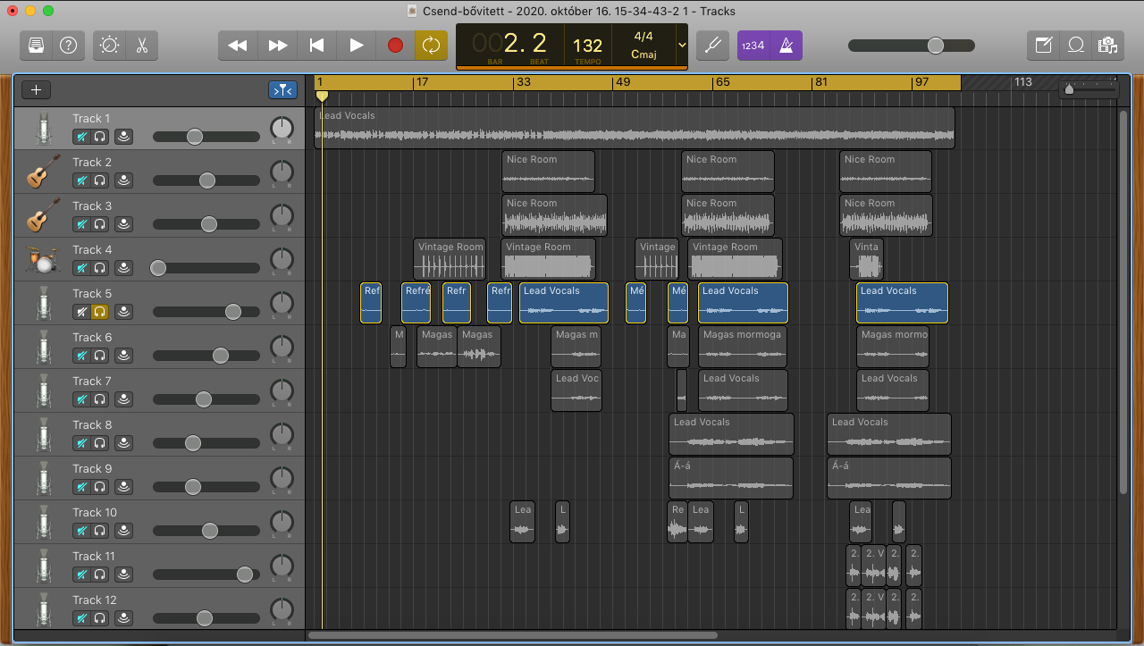Click the pan knob of Track 1

(x=282, y=128)
